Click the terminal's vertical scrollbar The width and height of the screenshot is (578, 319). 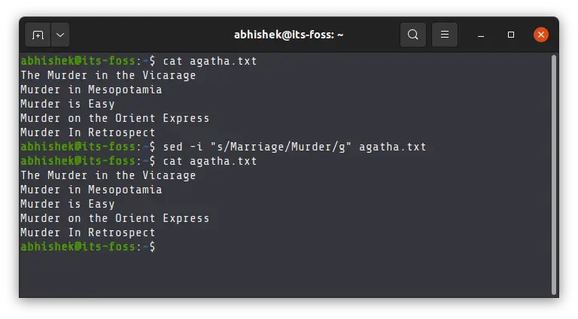coord(554,173)
